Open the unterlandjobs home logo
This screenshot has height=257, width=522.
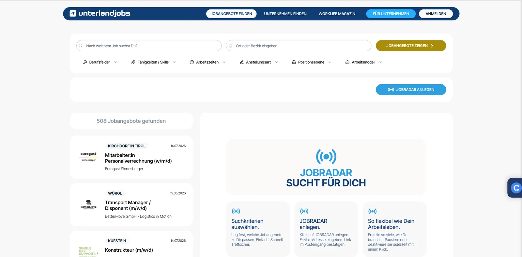[100, 13]
